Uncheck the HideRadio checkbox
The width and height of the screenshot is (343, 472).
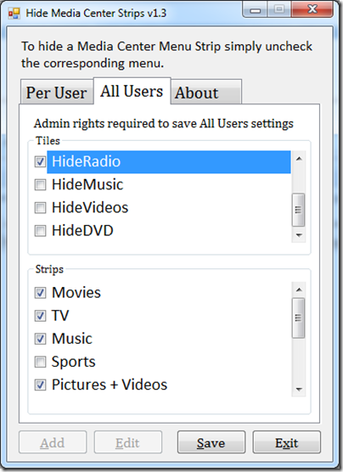pos(41,161)
